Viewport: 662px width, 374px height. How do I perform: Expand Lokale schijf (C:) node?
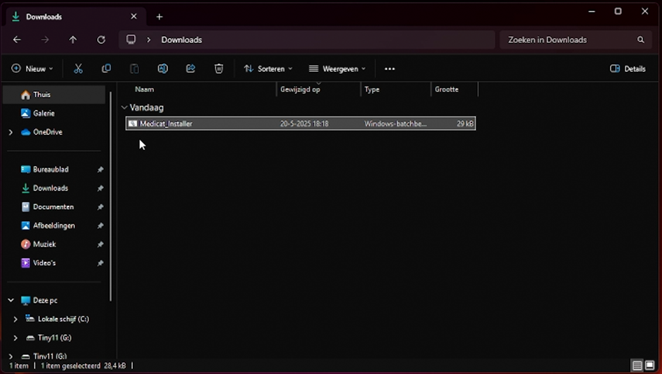click(15, 319)
